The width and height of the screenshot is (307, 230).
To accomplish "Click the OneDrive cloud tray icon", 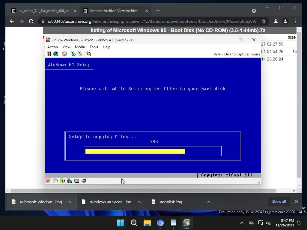I will [x=251, y=223].
